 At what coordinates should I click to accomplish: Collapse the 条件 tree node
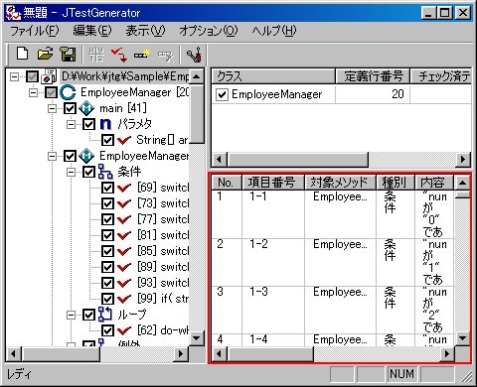click(x=71, y=172)
